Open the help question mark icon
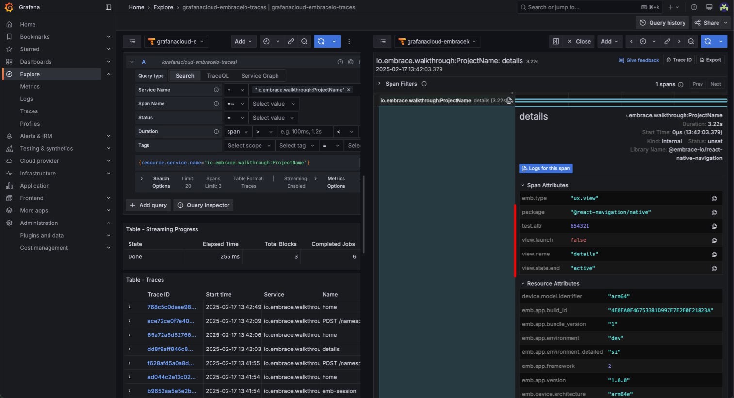This screenshot has height=398, width=734. (694, 7)
